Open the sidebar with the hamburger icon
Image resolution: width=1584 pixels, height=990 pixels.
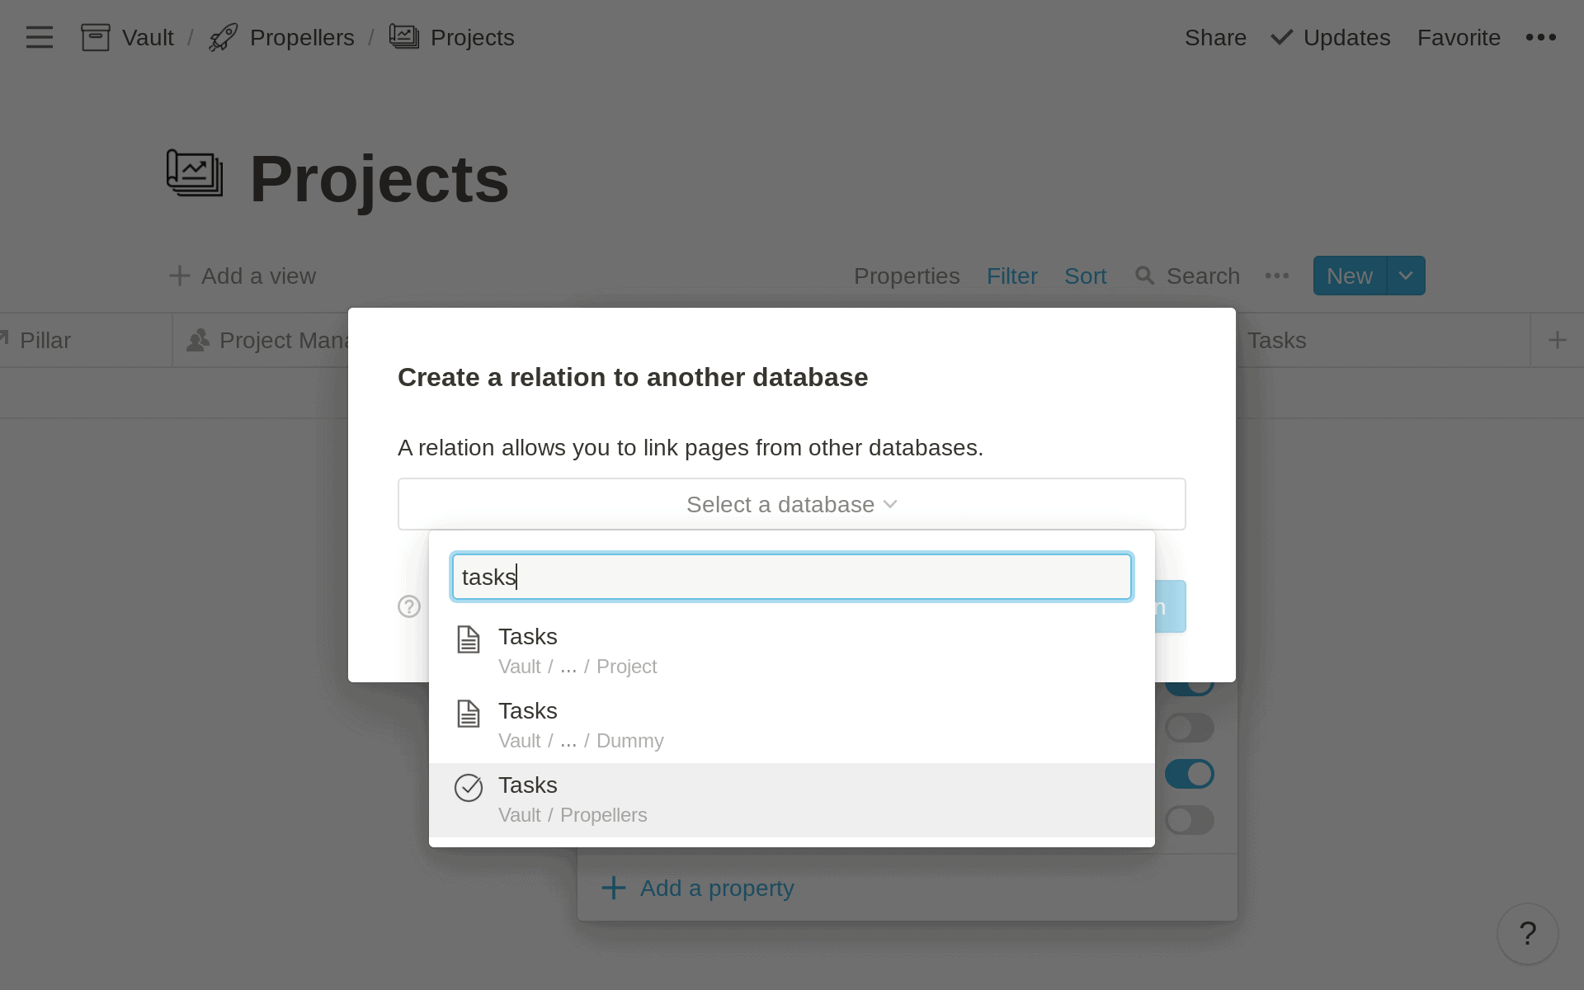pos(39,36)
